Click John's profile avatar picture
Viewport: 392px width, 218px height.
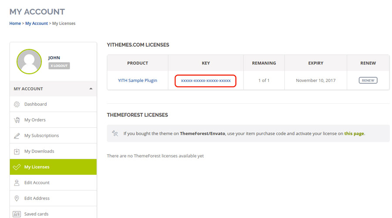[x=29, y=61]
